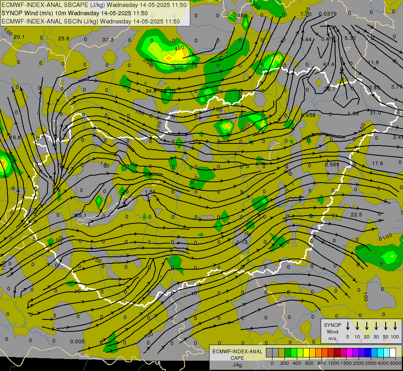
Task: Click the 26.7 value on the map
Action: (x=329, y=89)
